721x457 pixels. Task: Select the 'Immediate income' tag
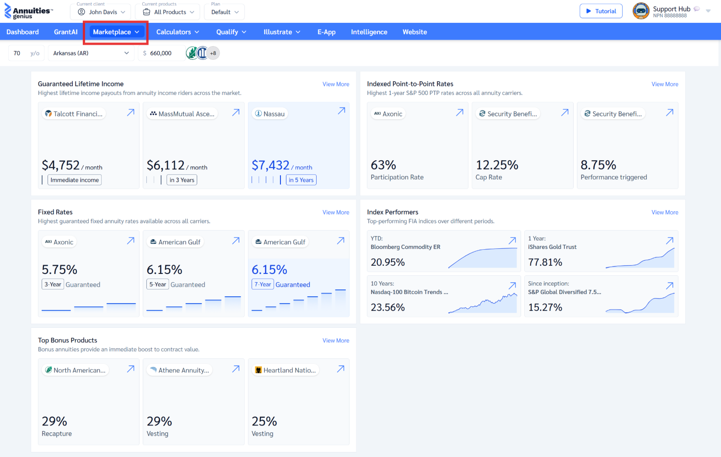[x=75, y=180]
